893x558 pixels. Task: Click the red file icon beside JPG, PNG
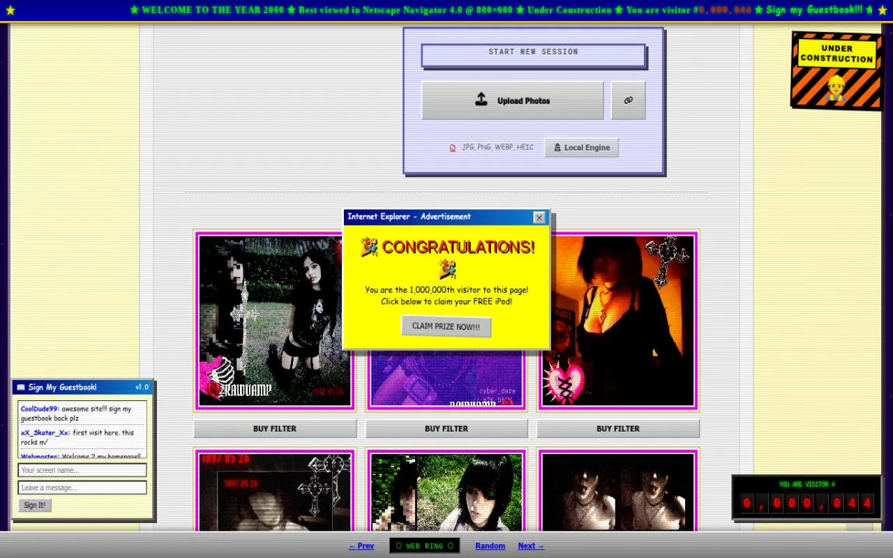(453, 148)
